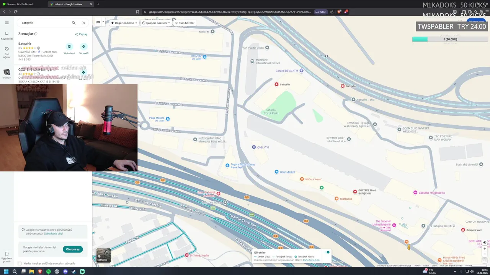Select the Milestone International School marker
Image resolution: width=490 pixels, height=275 pixels.
(x=252, y=61)
